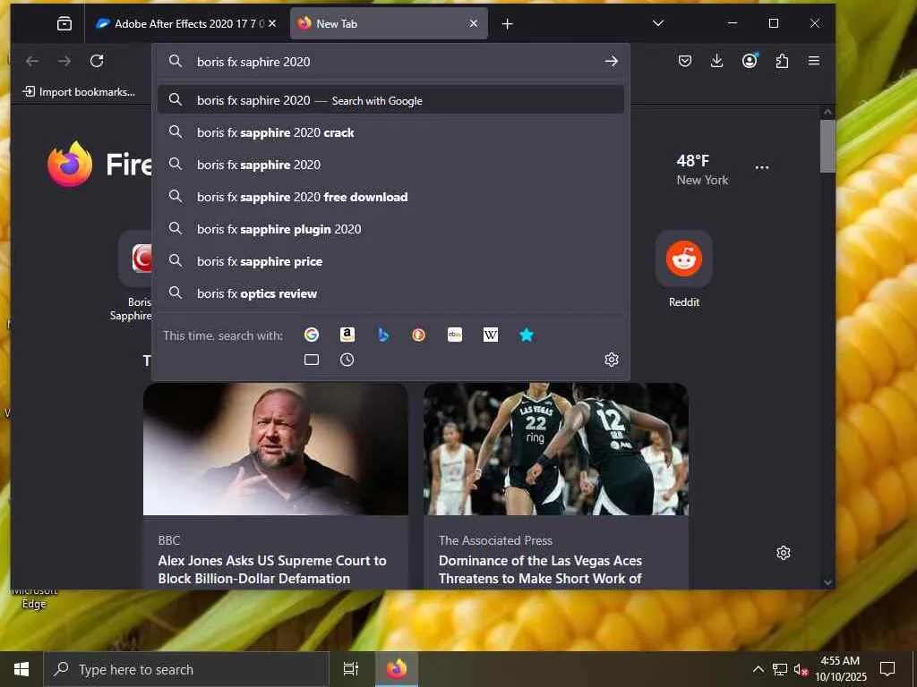Close the Adobe After Effects tab

(x=272, y=23)
